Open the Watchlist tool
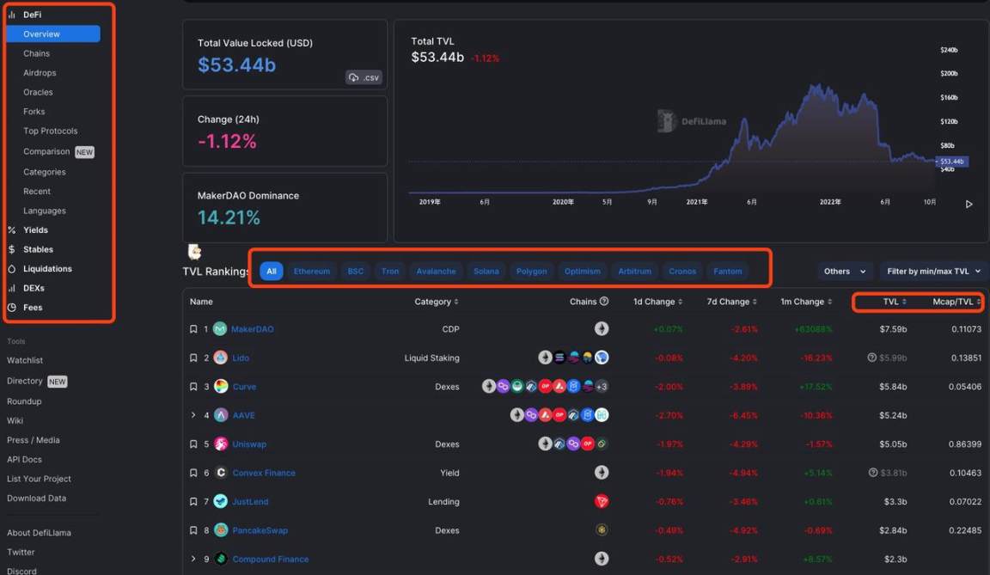 (x=25, y=360)
